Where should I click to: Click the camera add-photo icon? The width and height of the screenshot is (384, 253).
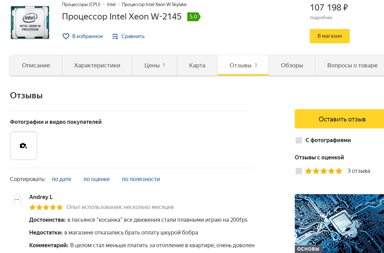pyautogui.click(x=24, y=146)
